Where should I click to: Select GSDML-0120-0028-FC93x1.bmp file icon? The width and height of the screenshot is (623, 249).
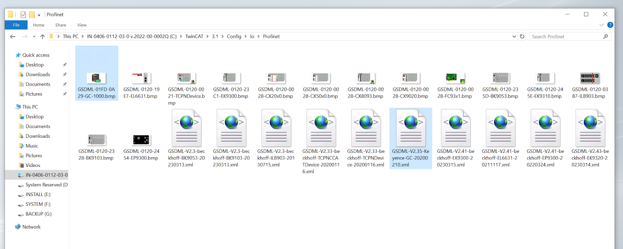click(456, 78)
